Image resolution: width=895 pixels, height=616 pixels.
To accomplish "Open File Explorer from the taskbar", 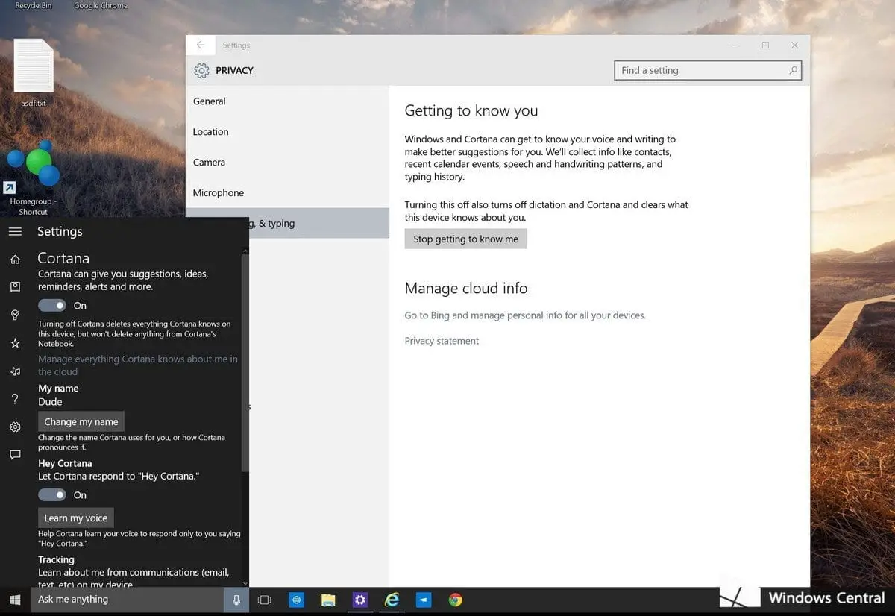I will click(328, 600).
